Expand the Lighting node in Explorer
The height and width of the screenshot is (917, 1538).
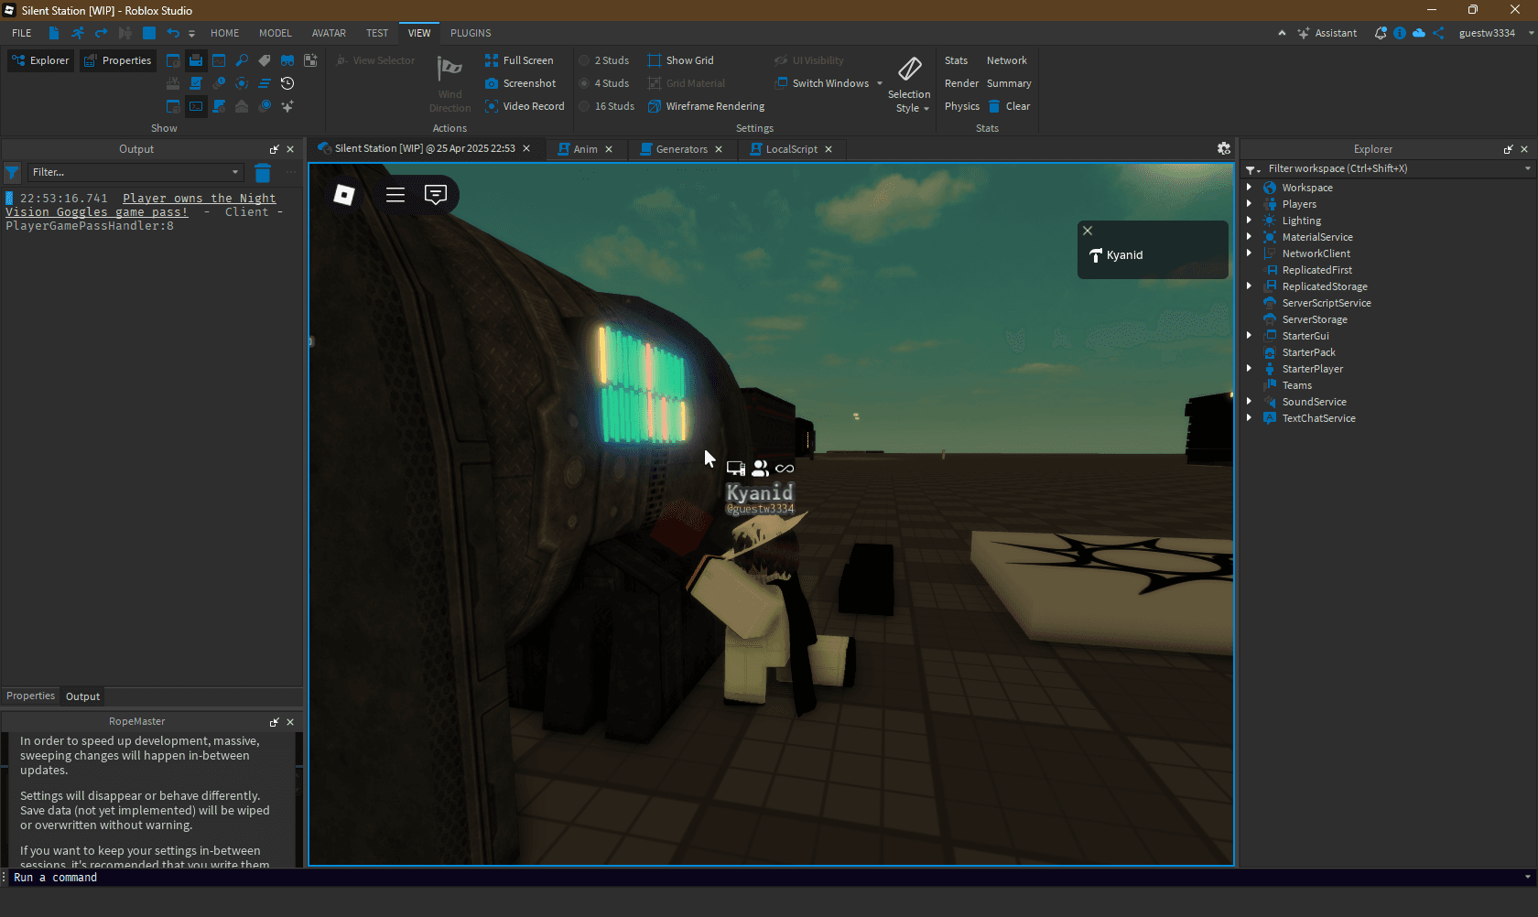coord(1249,221)
